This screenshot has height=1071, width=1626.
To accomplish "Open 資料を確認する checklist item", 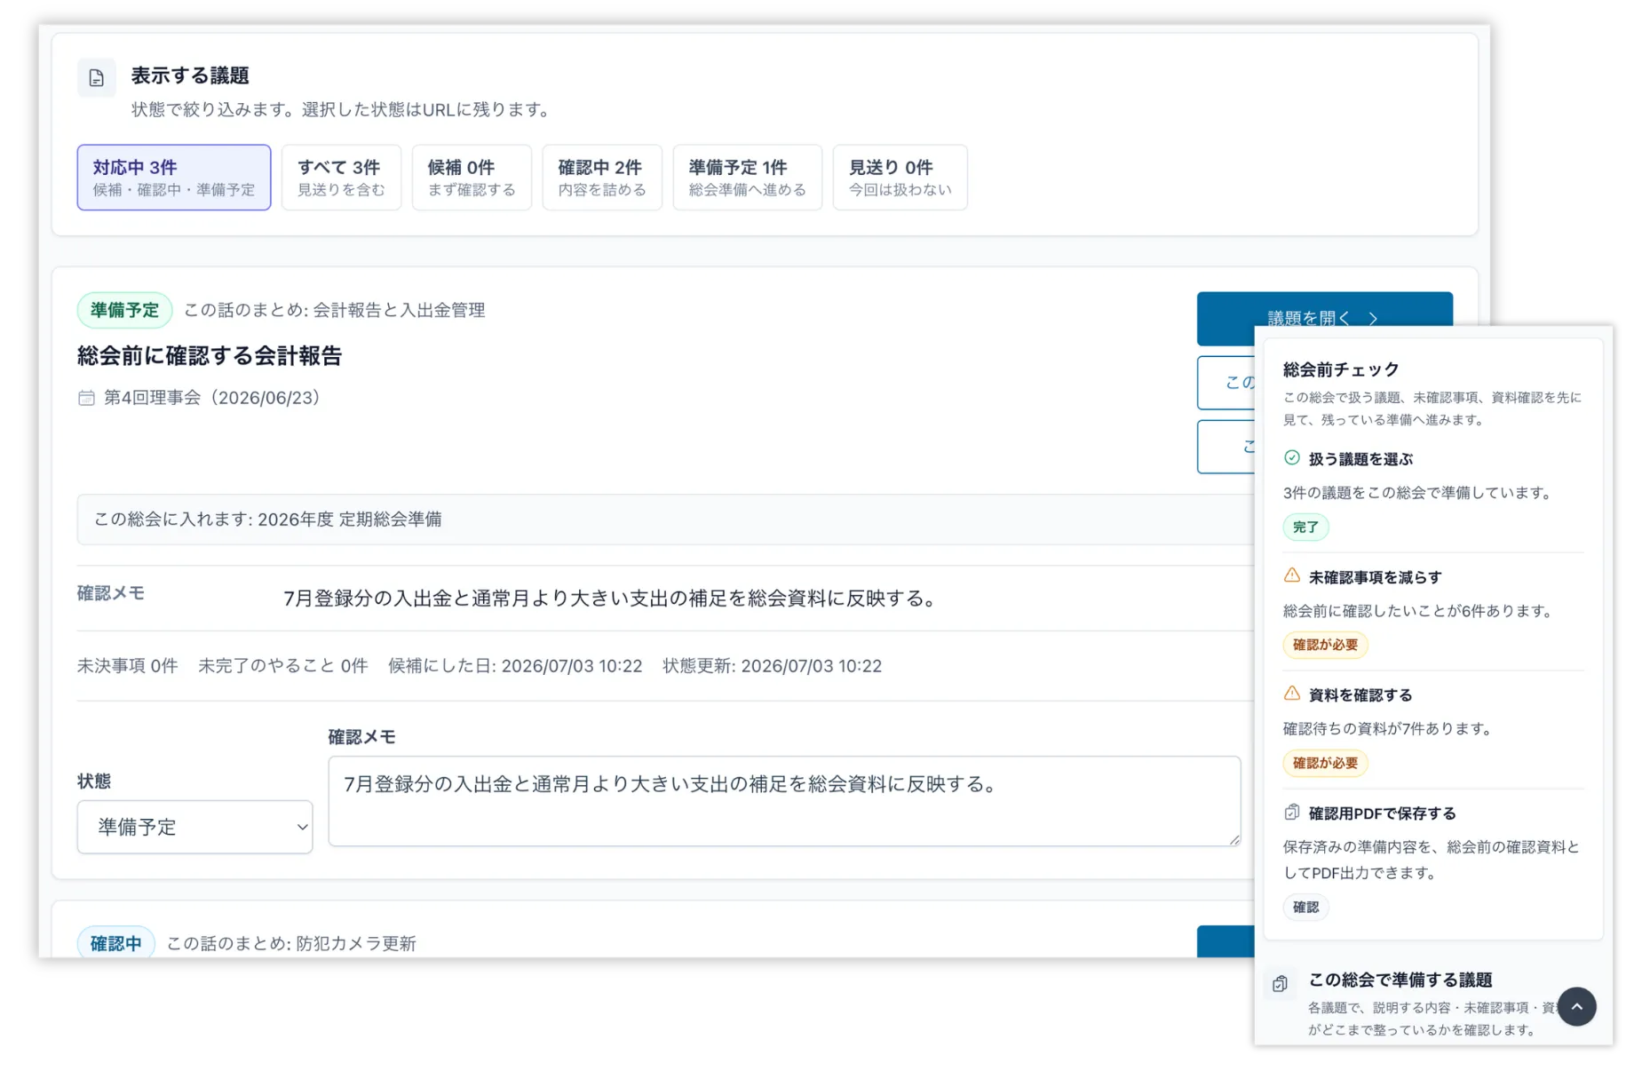I will click(1360, 695).
